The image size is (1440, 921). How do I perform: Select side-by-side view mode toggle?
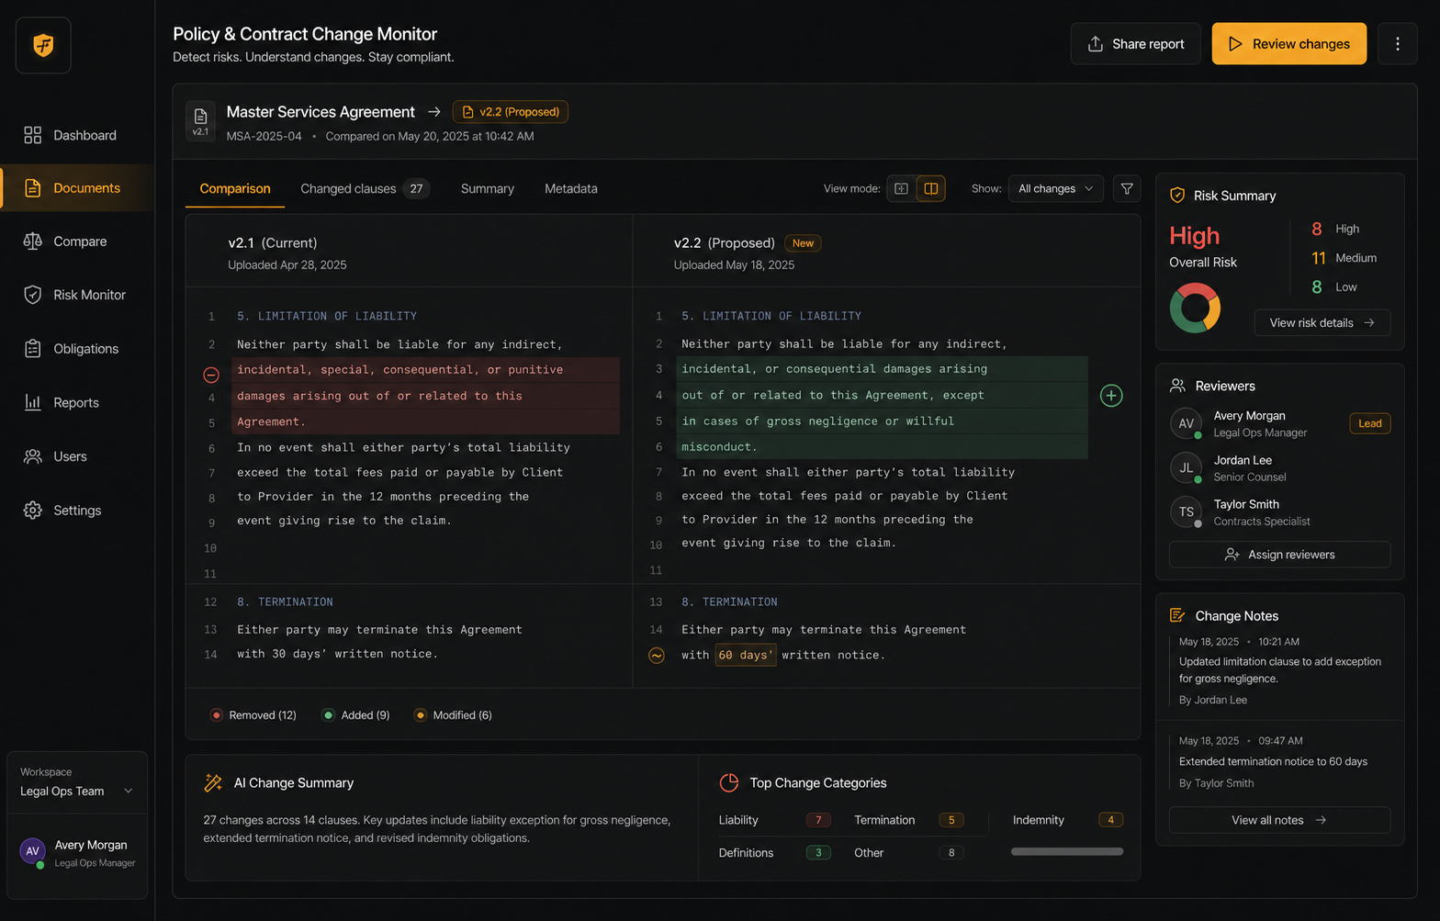point(930,188)
